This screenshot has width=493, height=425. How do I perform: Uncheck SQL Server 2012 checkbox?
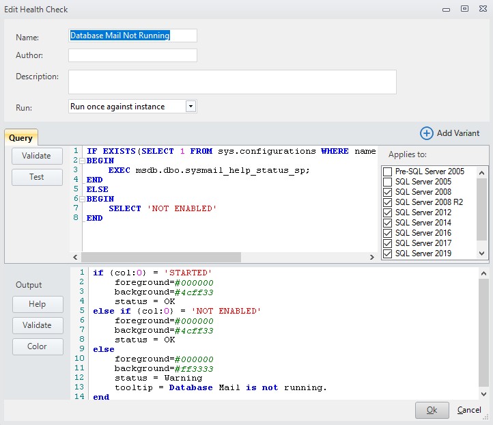[387, 212]
